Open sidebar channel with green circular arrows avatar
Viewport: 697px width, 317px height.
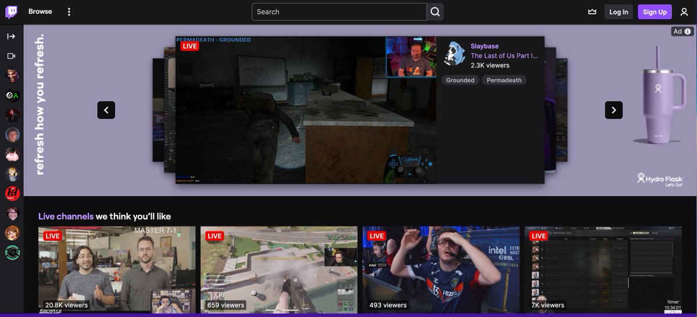point(12,253)
